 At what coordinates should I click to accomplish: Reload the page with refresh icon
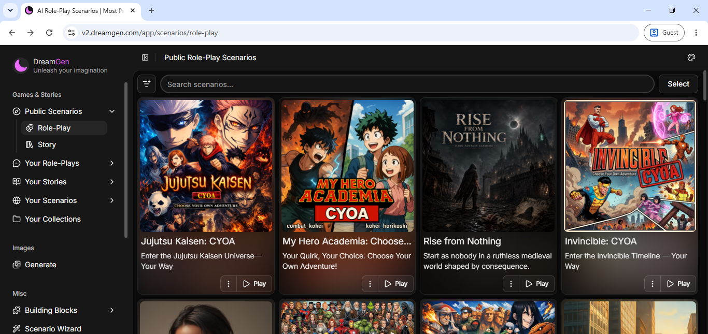(49, 33)
